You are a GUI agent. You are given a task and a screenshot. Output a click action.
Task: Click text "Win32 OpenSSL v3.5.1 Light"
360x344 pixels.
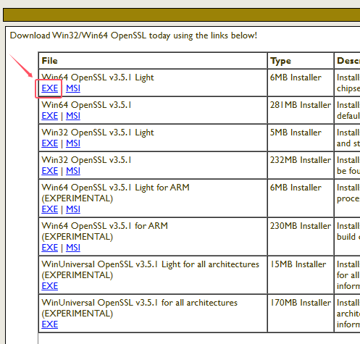click(98, 133)
